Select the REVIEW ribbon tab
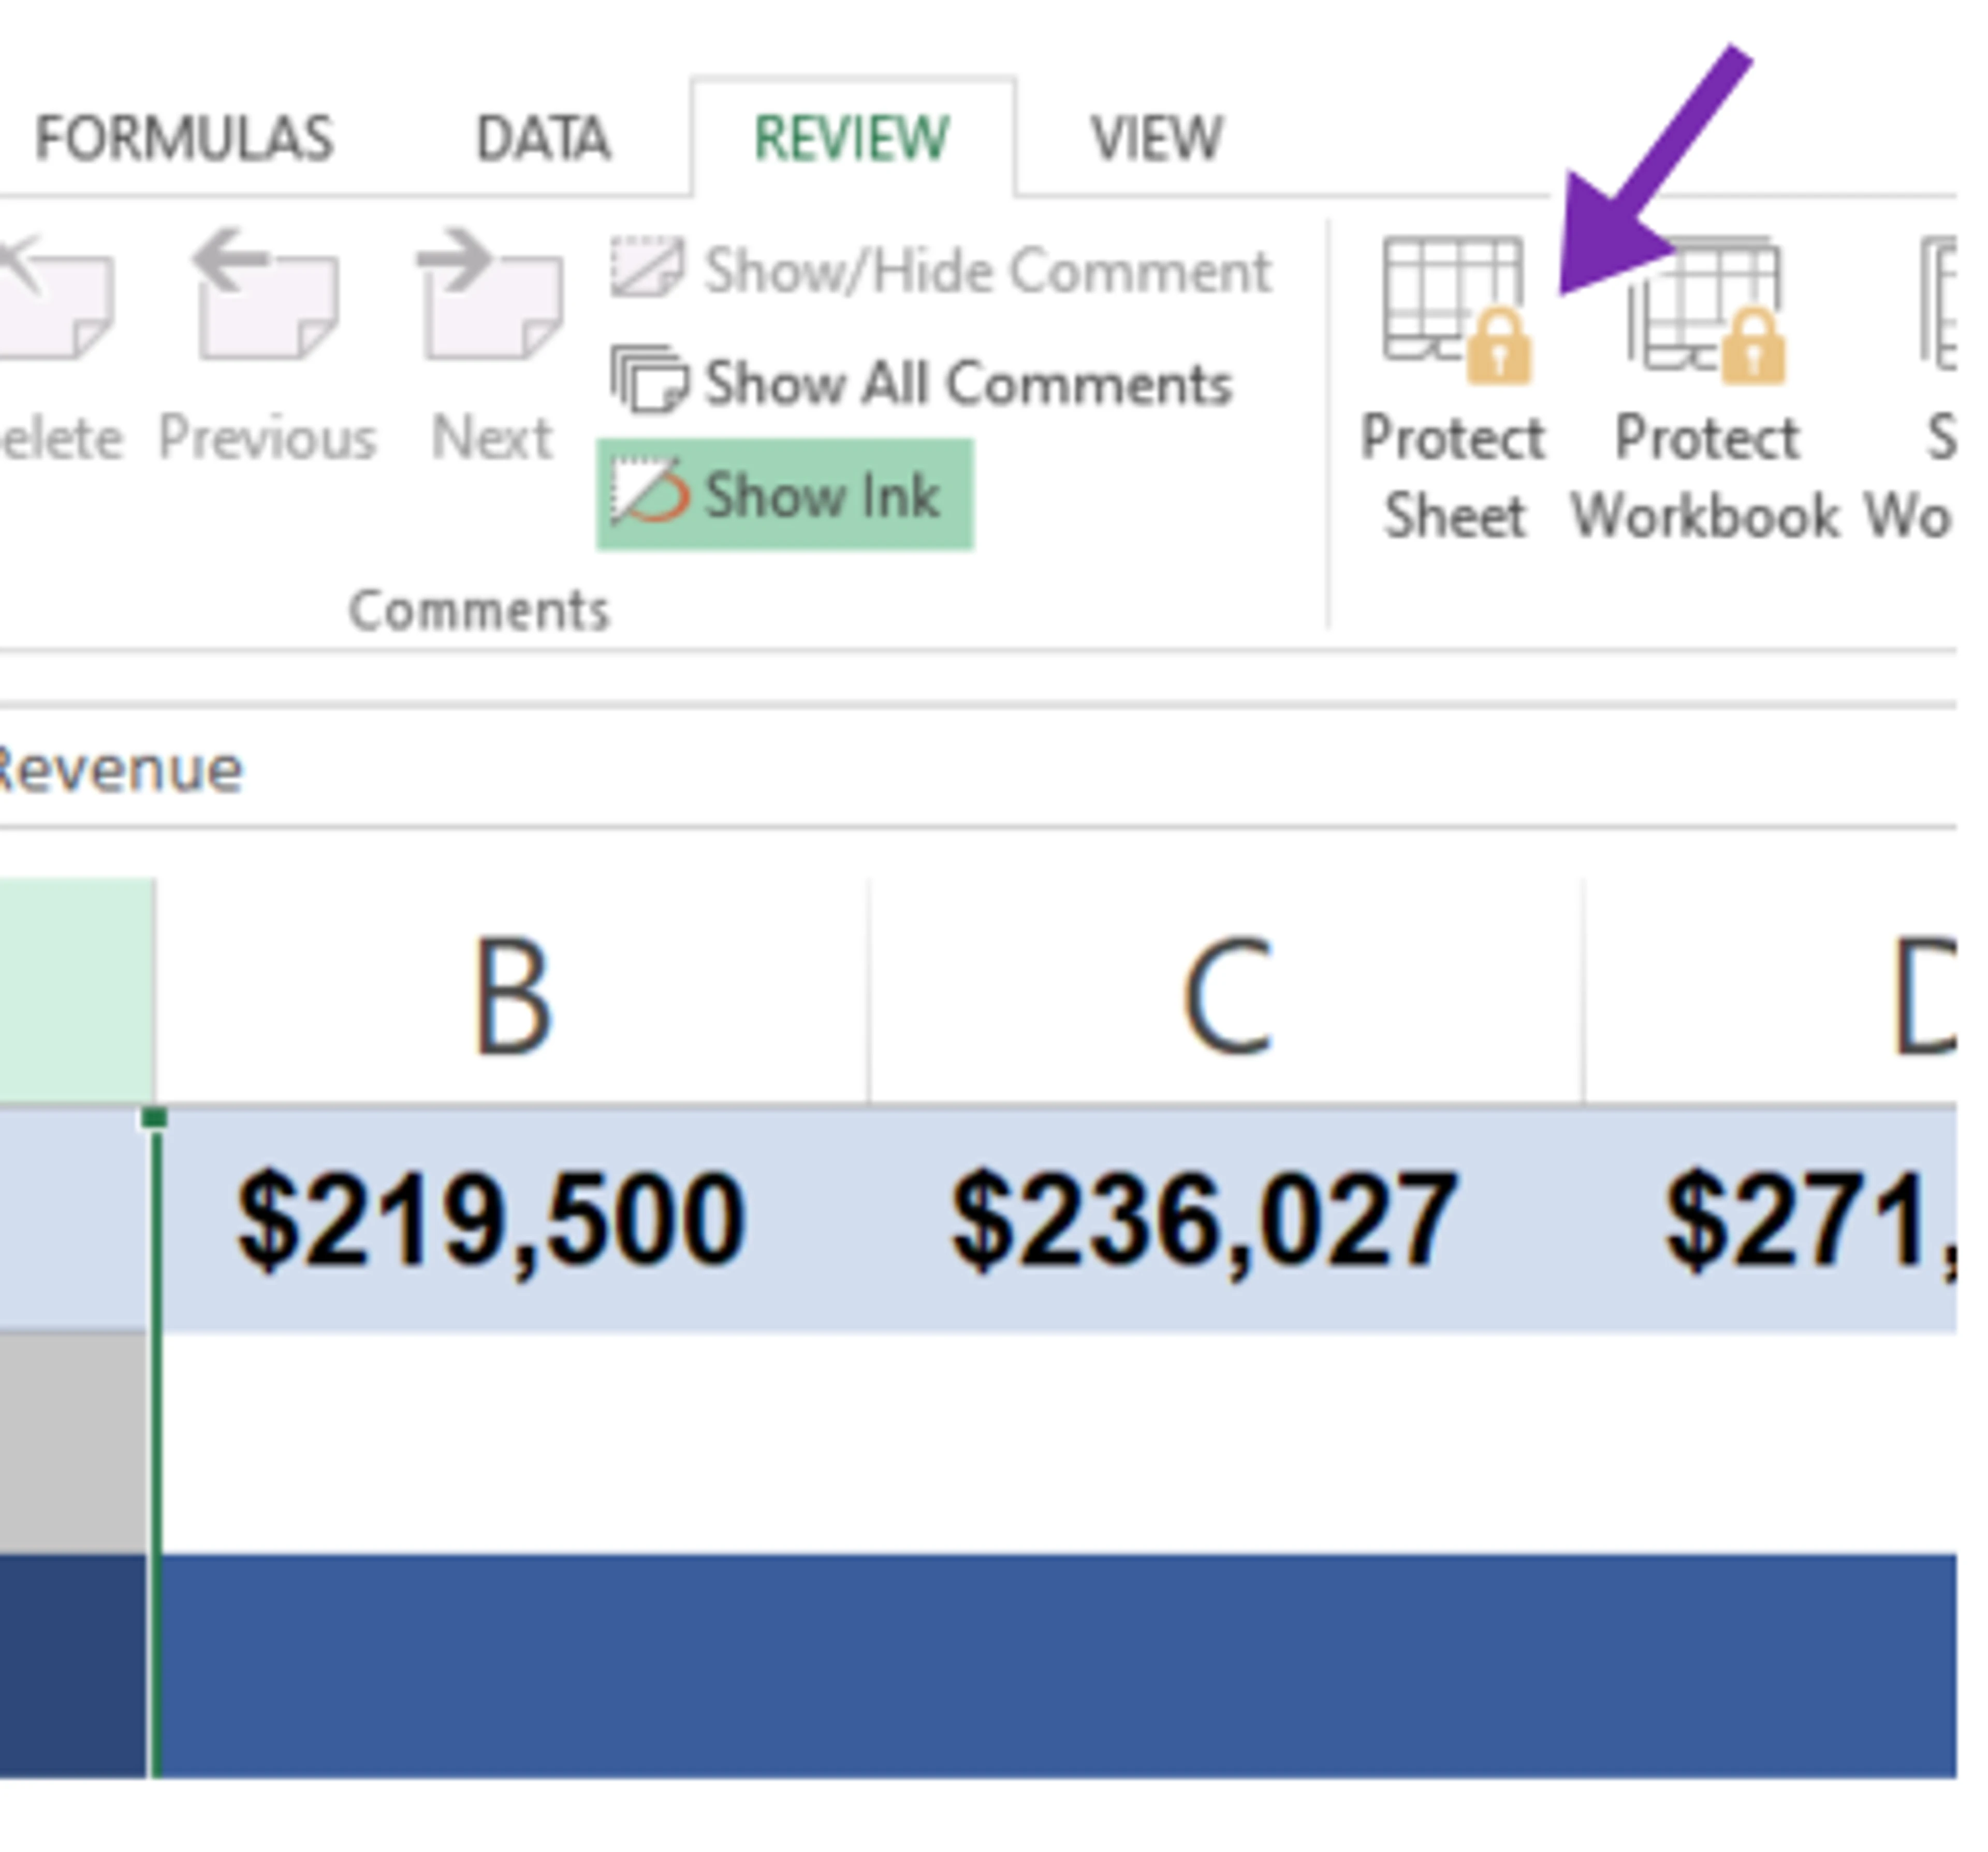The height and width of the screenshot is (1852, 1988). (x=852, y=138)
